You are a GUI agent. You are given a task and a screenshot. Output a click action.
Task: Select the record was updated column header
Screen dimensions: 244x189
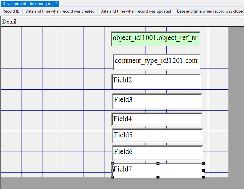[136, 11]
